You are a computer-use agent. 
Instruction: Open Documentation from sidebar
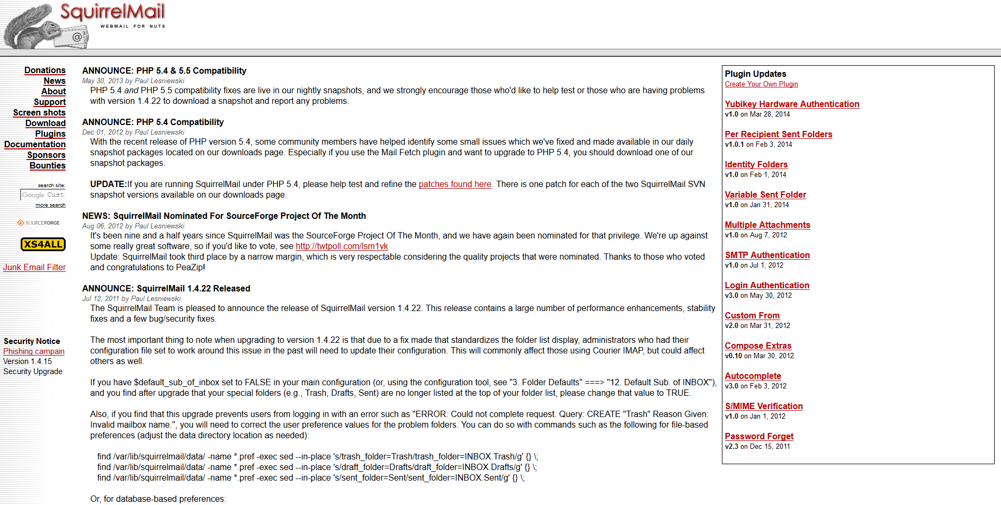tap(35, 145)
